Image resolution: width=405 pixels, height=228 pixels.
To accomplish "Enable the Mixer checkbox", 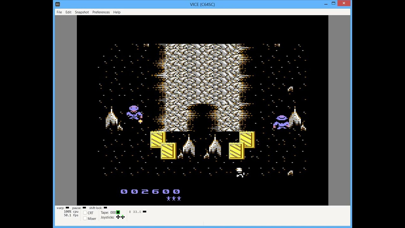I will point(85,218).
